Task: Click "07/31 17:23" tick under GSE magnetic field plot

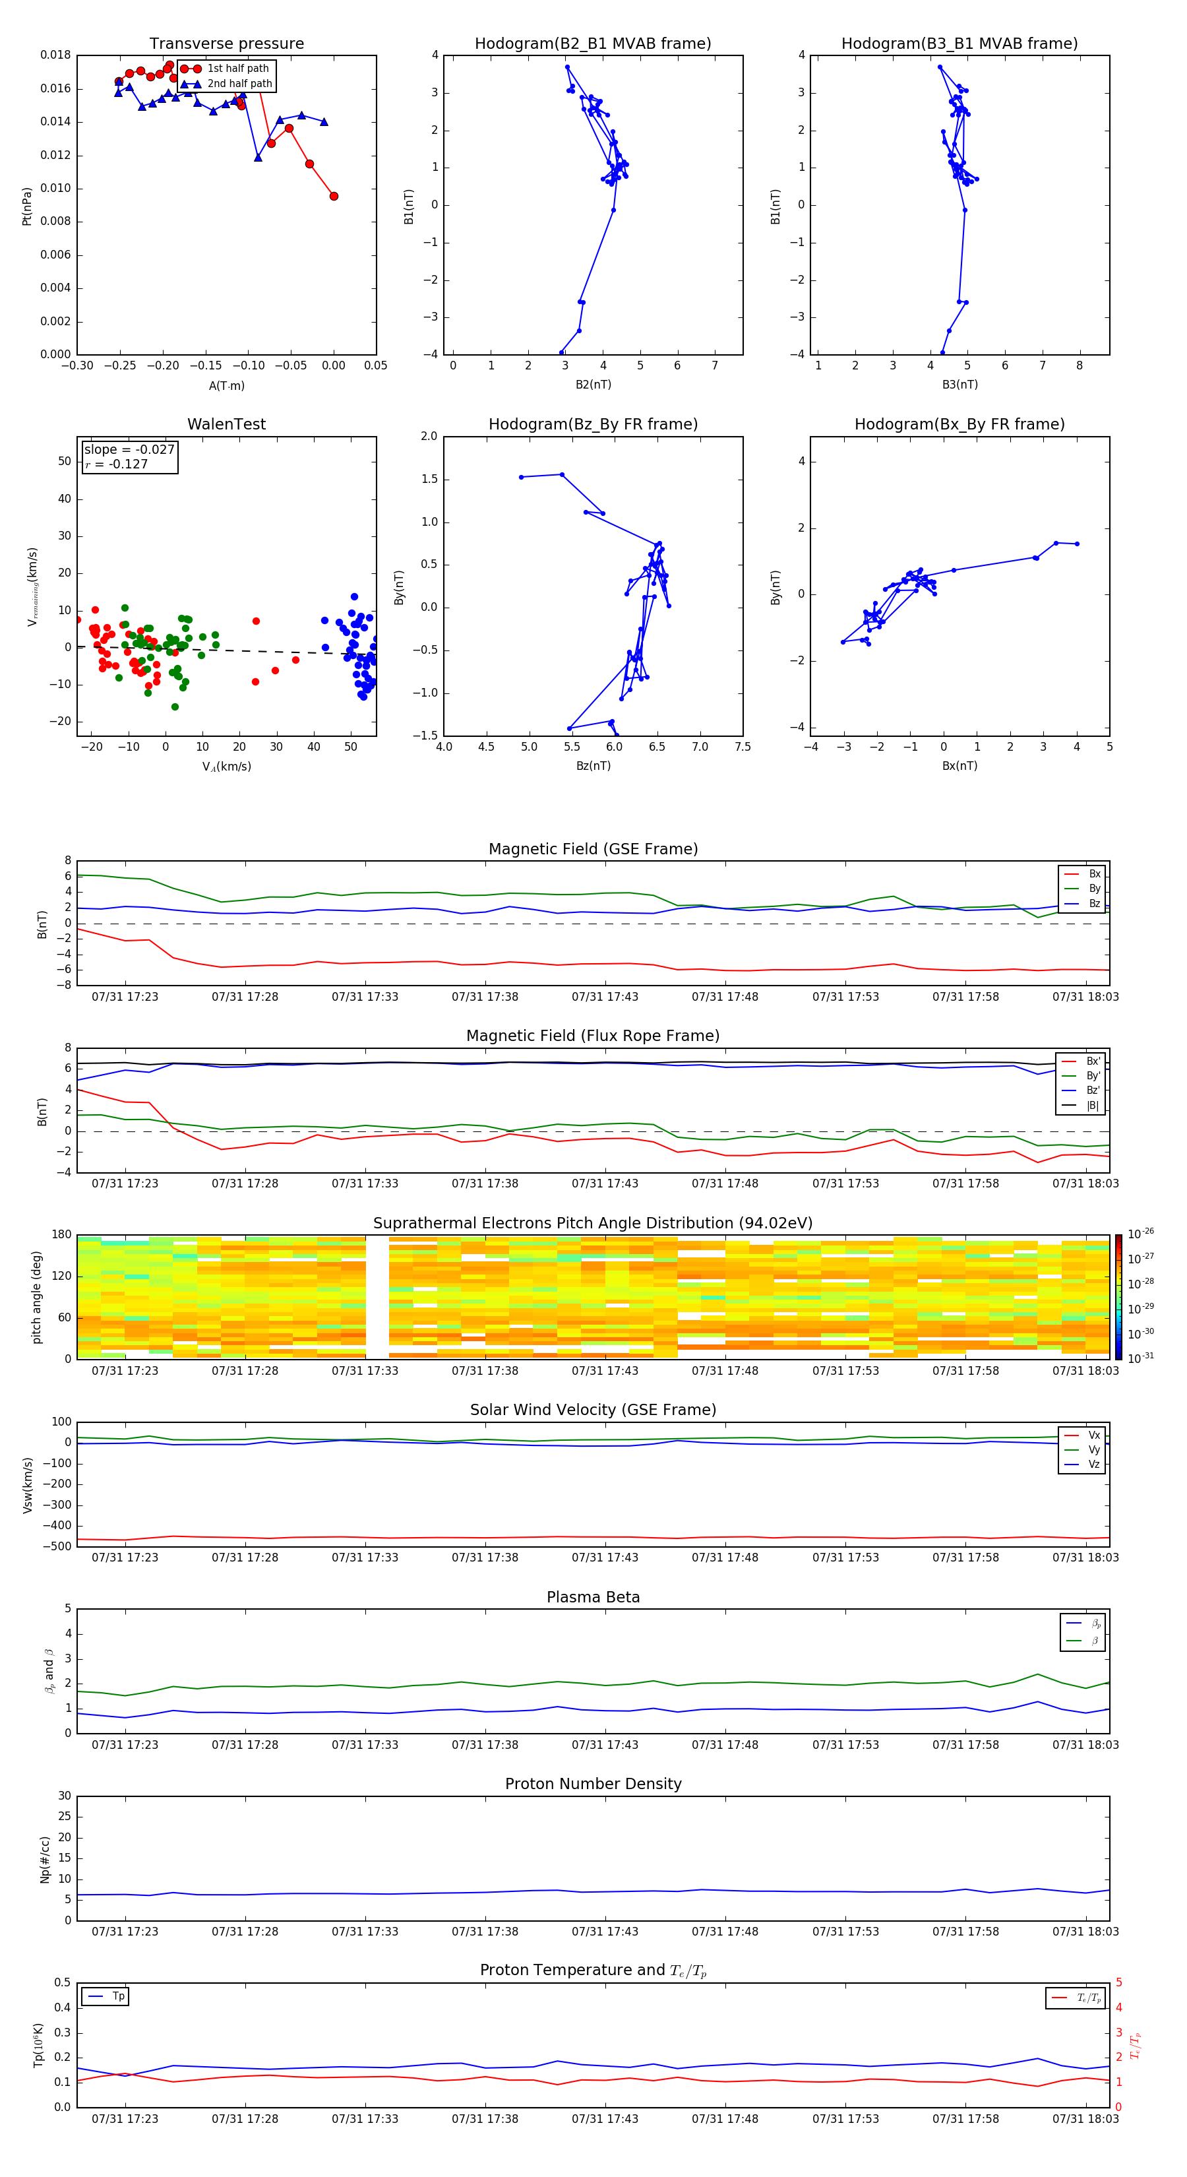Action: pyautogui.click(x=125, y=996)
